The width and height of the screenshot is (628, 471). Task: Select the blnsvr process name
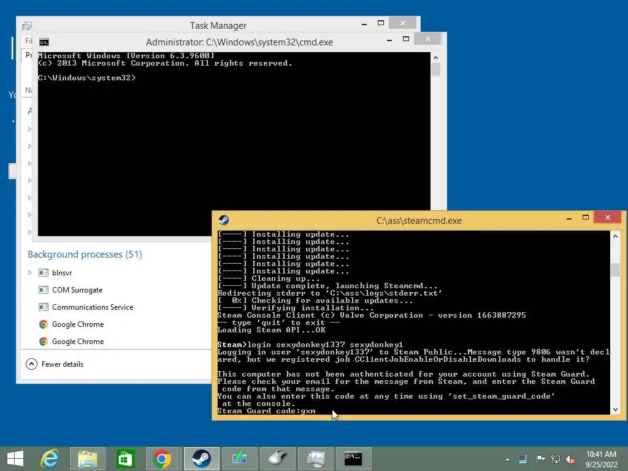[62, 273]
